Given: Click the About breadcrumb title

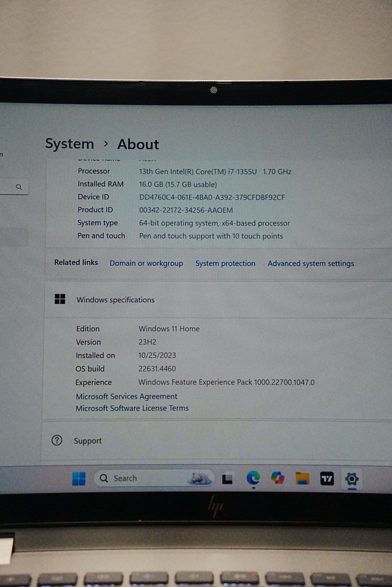Looking at the screenshot, I should pos(138,145).
